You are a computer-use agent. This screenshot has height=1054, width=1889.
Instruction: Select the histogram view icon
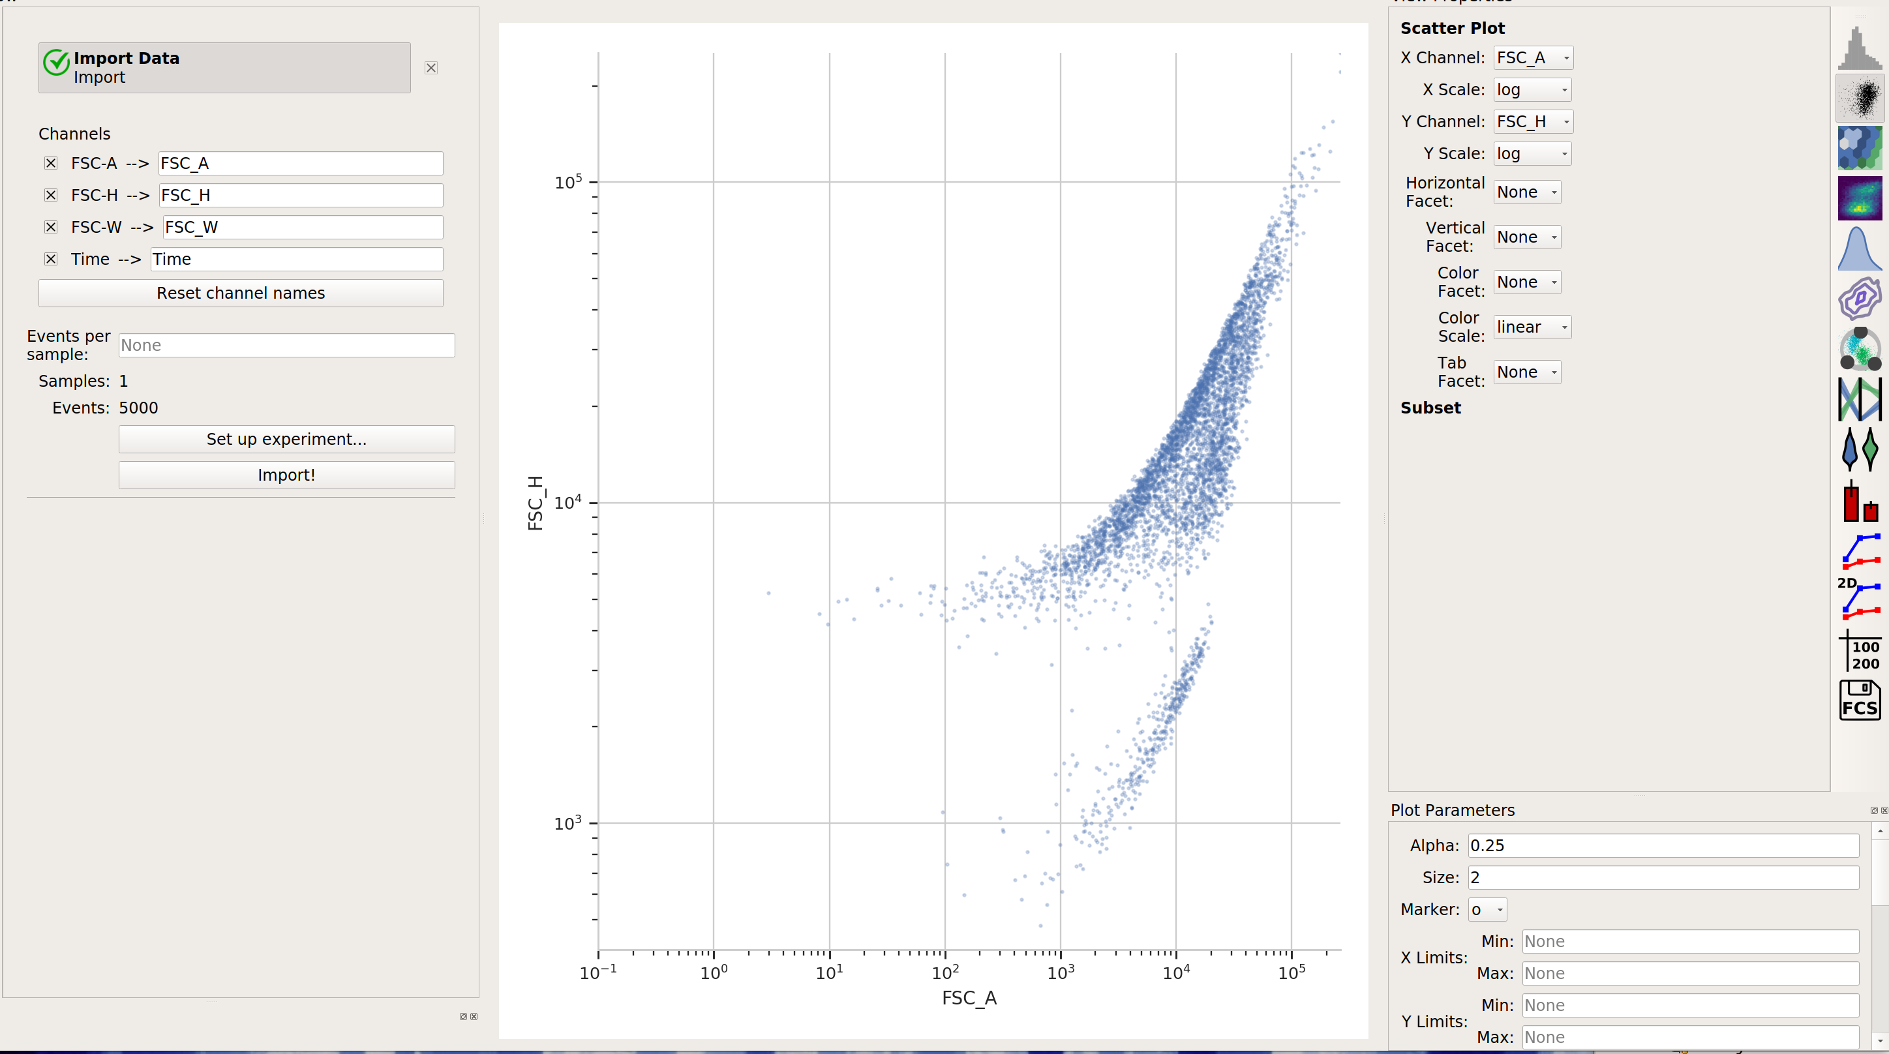(1859, 48)
